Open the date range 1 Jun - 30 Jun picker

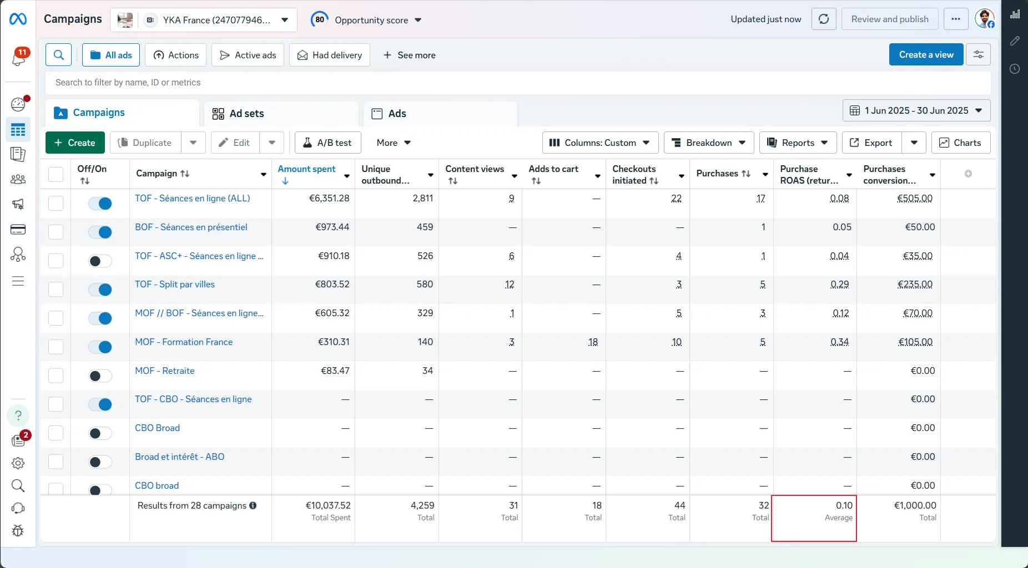(x=916, y=110)
